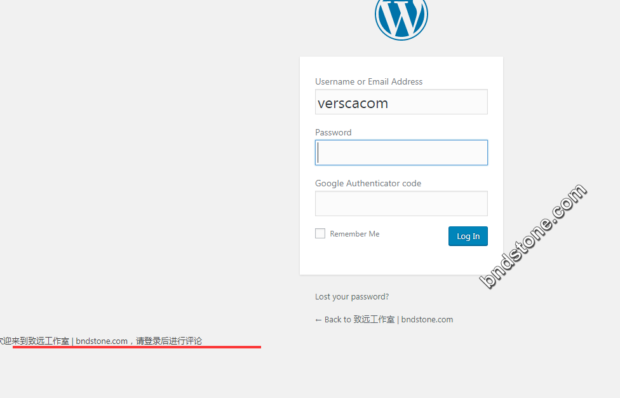Click the 请登录后进行评论 welcome message
This screenshot has height=398, width=620.
click(101, 341)
